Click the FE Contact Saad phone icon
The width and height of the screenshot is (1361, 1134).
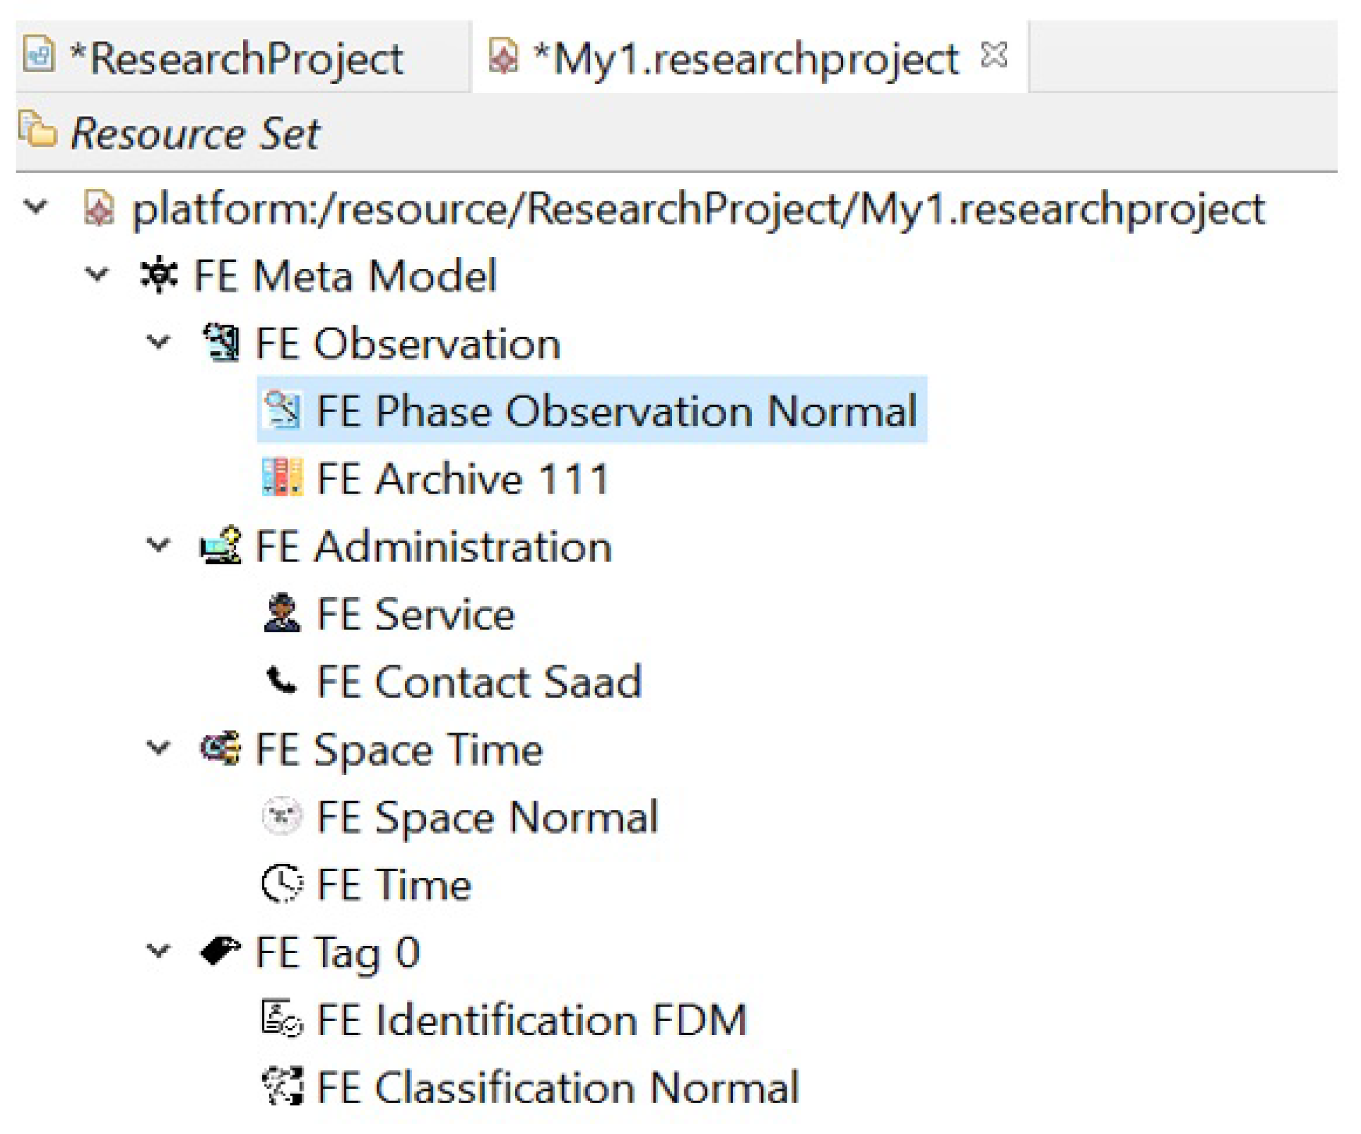[282, 680]
